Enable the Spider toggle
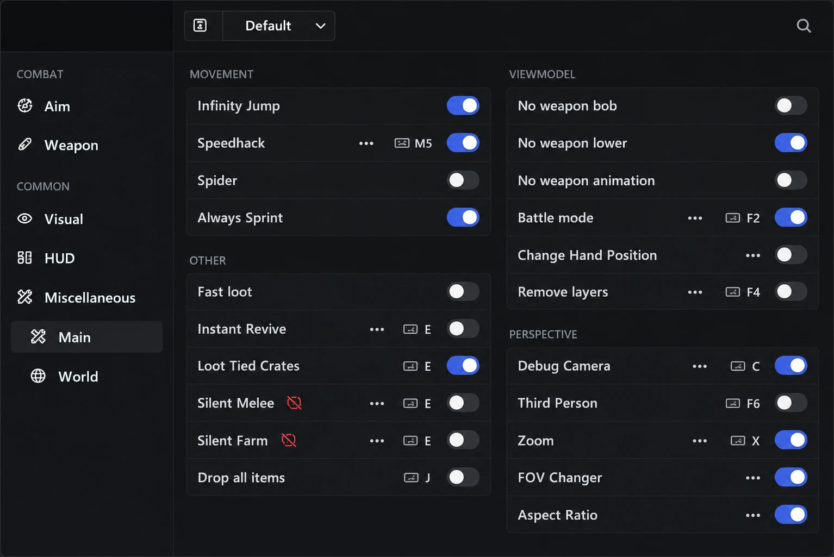 click(x=463, y=180)
